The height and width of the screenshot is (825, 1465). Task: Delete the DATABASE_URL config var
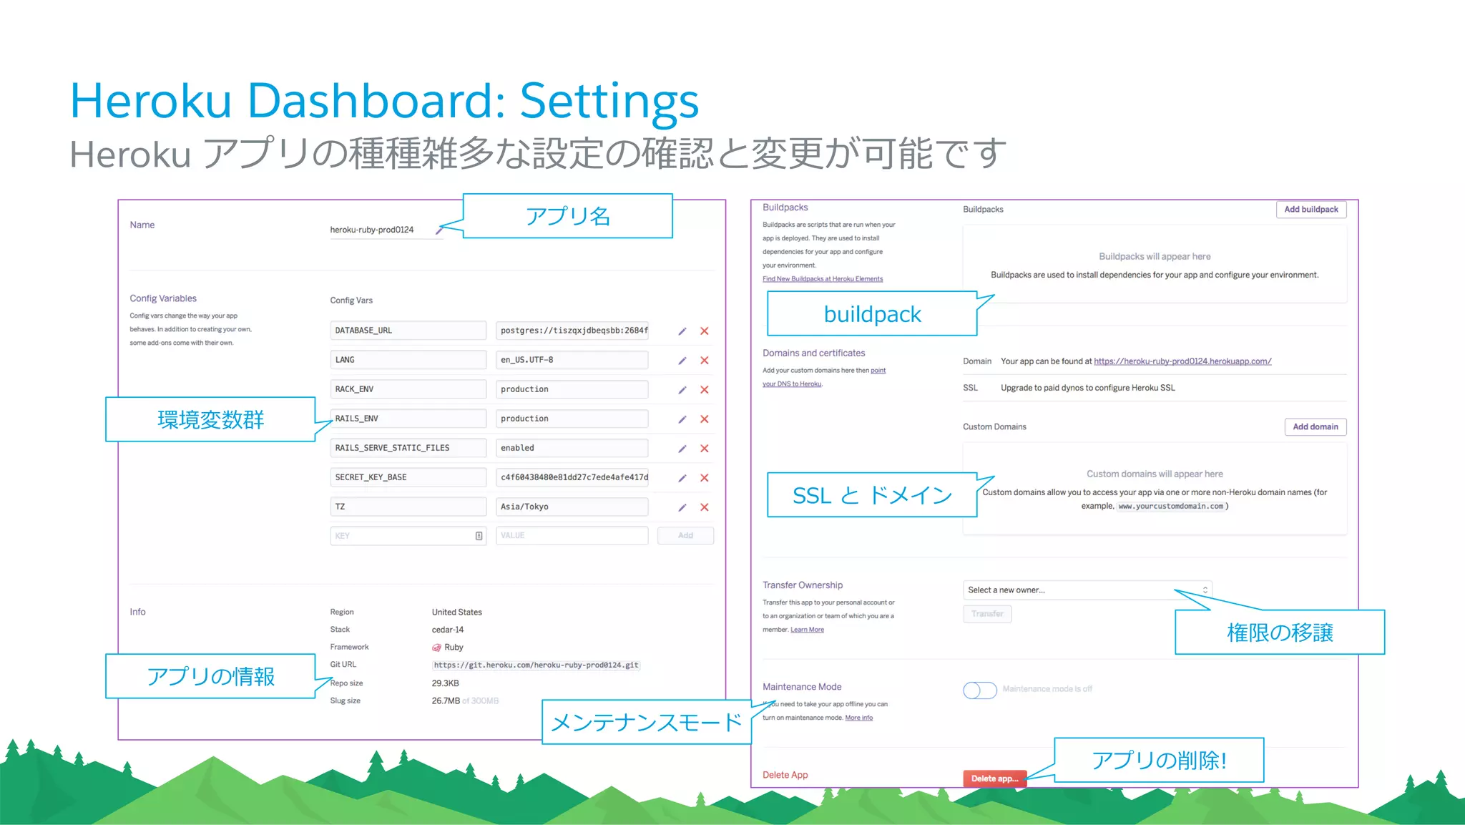click(705, 331)
